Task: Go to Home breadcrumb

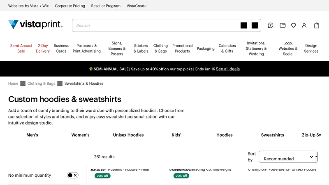Action: click(x=13, y=83)
